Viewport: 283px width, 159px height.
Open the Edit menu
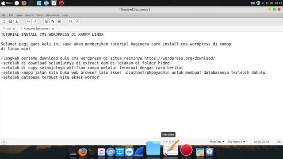[11, 15]
